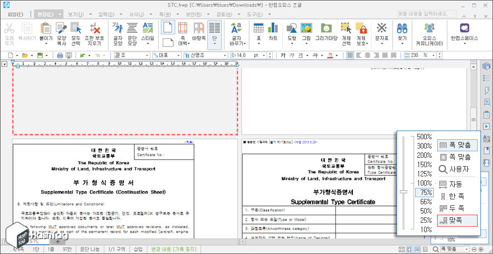Select landscape page orientation button
493x254 pixels.
click(168, 43)
